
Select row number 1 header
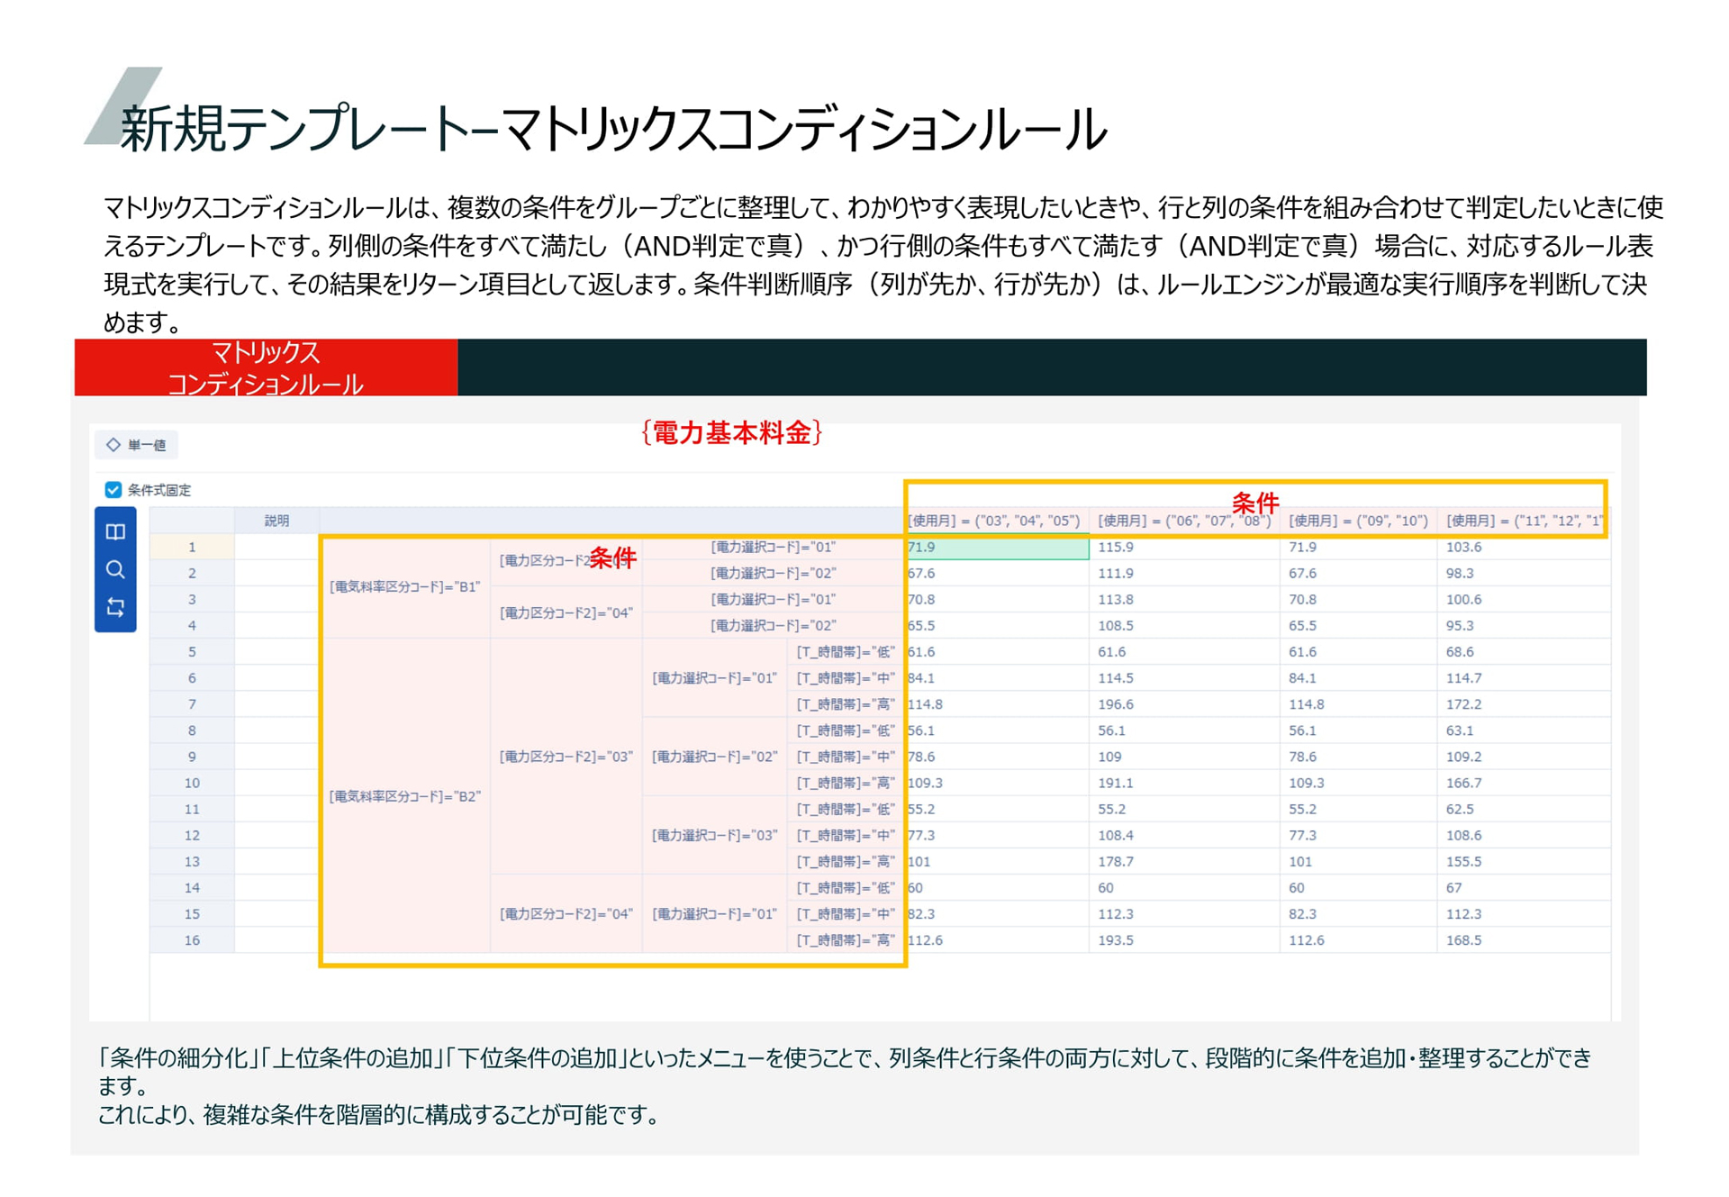192,547
